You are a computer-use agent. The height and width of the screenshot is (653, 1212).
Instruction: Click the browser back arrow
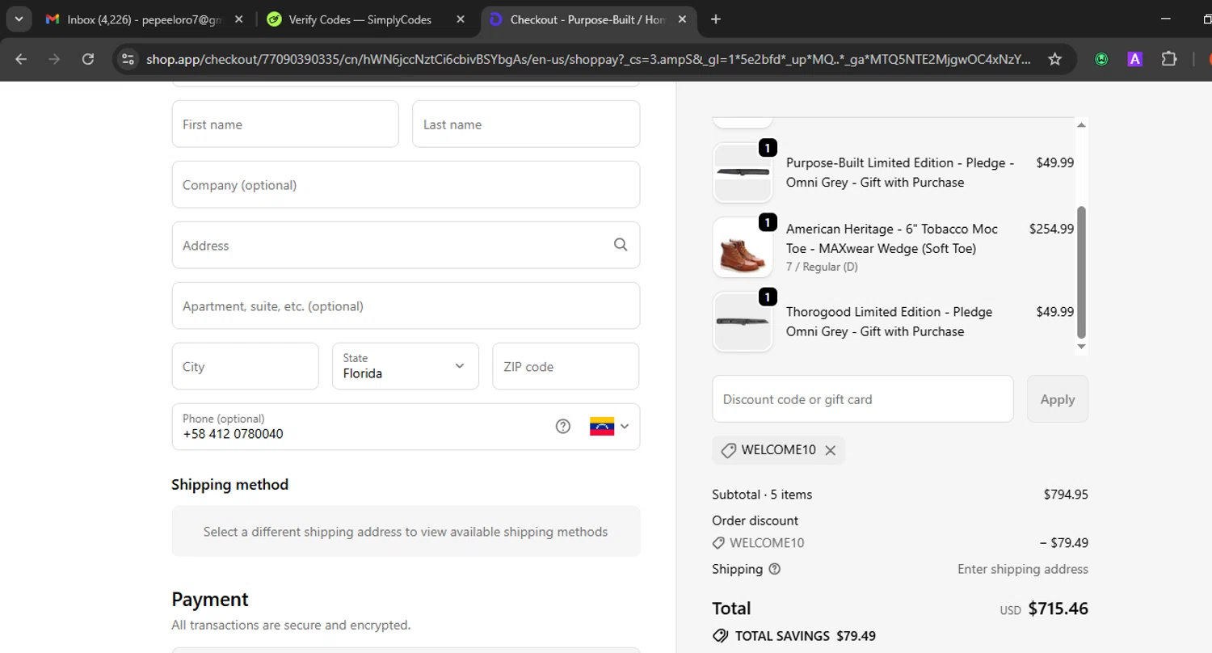coord(21,59)
